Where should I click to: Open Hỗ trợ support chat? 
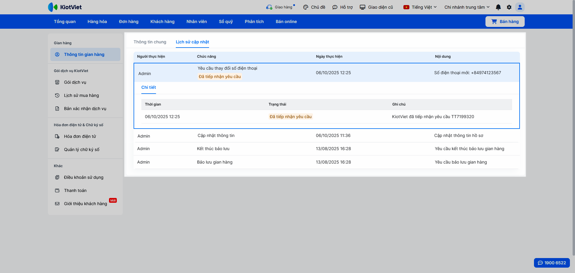(343, 7)
